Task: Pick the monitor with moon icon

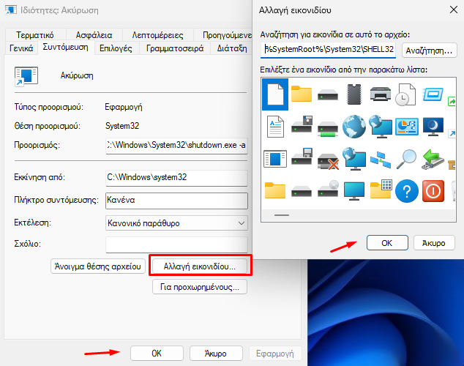Action: pyautogui.click(x=433, y=127)
